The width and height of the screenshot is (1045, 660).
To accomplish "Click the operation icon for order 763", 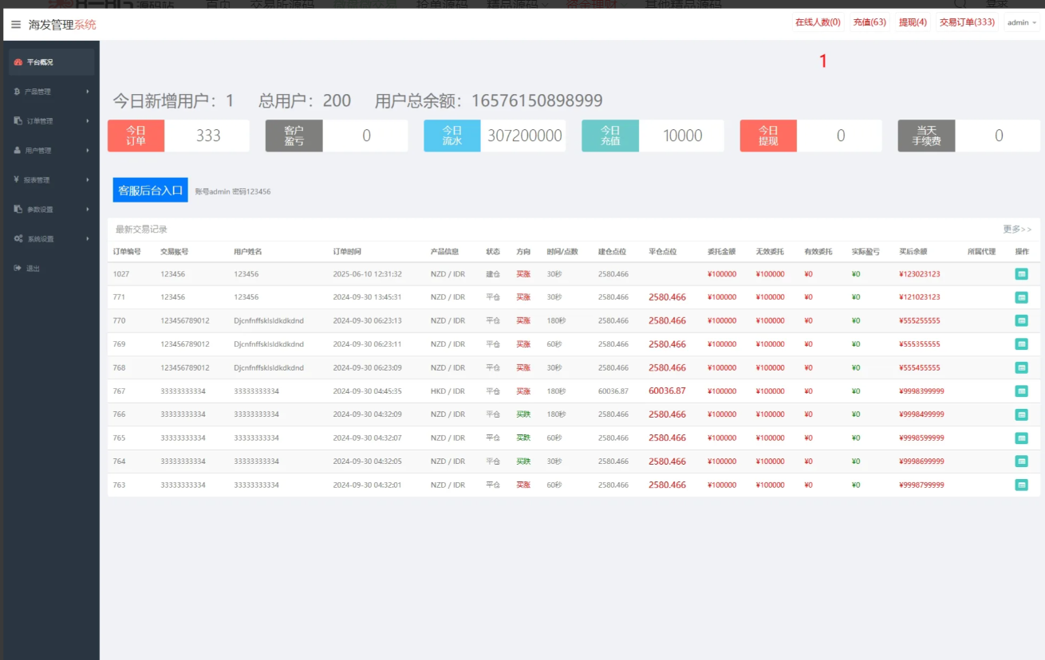I will (x=1021, y=485).
